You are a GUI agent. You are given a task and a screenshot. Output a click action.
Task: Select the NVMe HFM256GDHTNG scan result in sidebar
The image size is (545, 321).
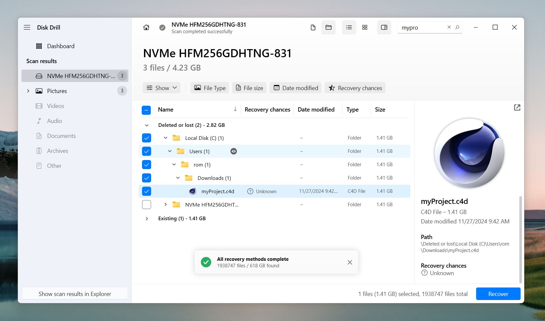point(75,76)
